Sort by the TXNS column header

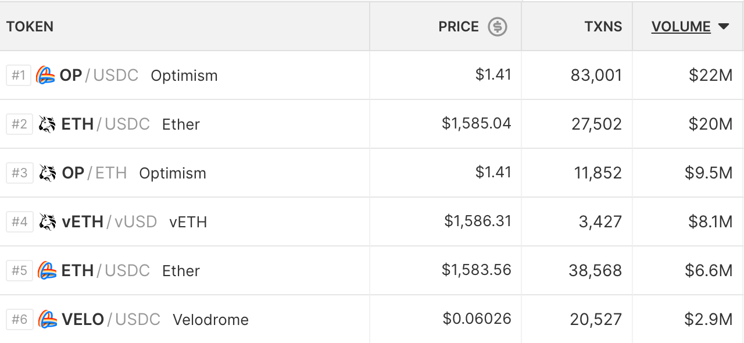click(x=603, y=27)
